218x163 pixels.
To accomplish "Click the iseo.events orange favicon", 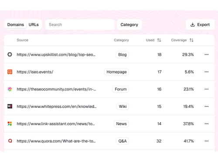I will (10, 72).
